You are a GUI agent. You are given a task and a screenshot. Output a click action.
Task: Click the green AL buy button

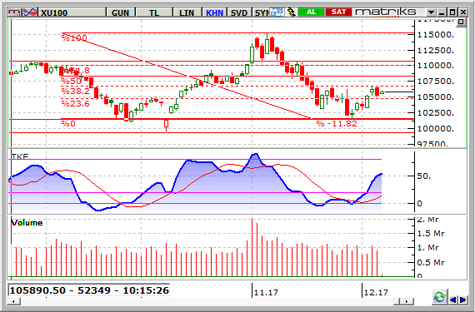(311, 12)
